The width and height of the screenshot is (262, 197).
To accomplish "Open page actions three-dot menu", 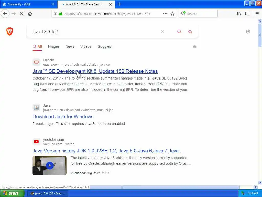I will [x=165, y=14].
